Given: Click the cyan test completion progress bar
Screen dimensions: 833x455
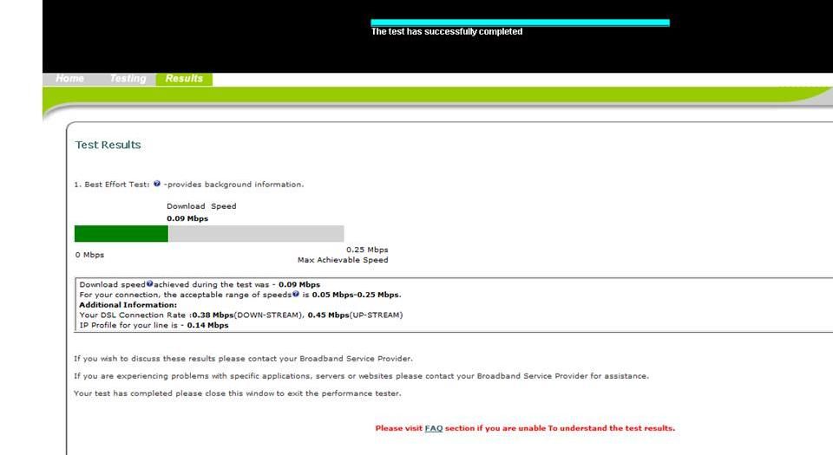Looking at the screenshot, I should [x=520, y=23].
